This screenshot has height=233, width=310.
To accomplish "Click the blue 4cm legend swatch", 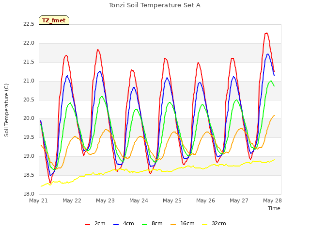I will point(116,224).
